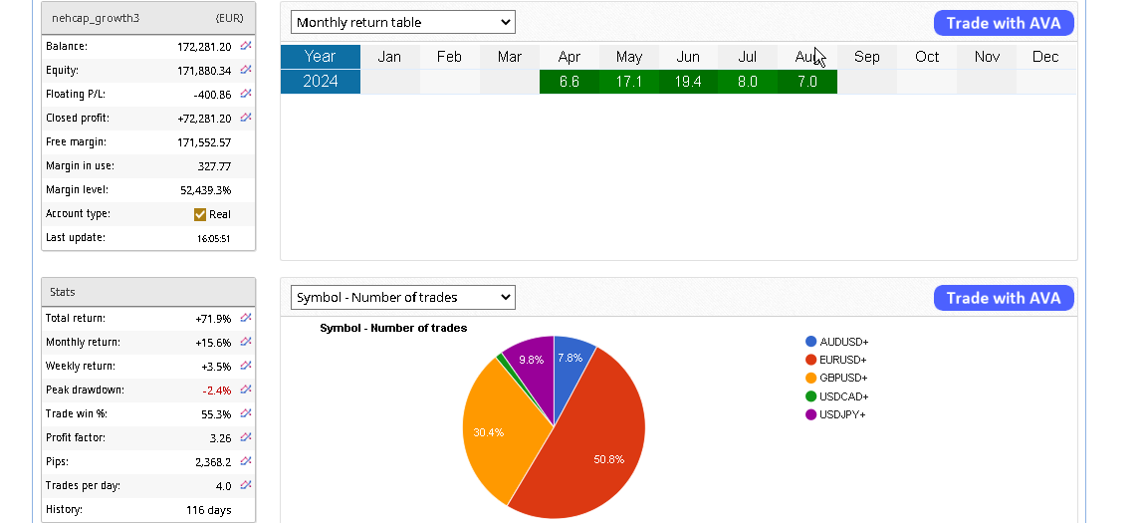The image size is (1144, 523).
Task: Toggle the Real account type checkbox
Action: (200, 214)
